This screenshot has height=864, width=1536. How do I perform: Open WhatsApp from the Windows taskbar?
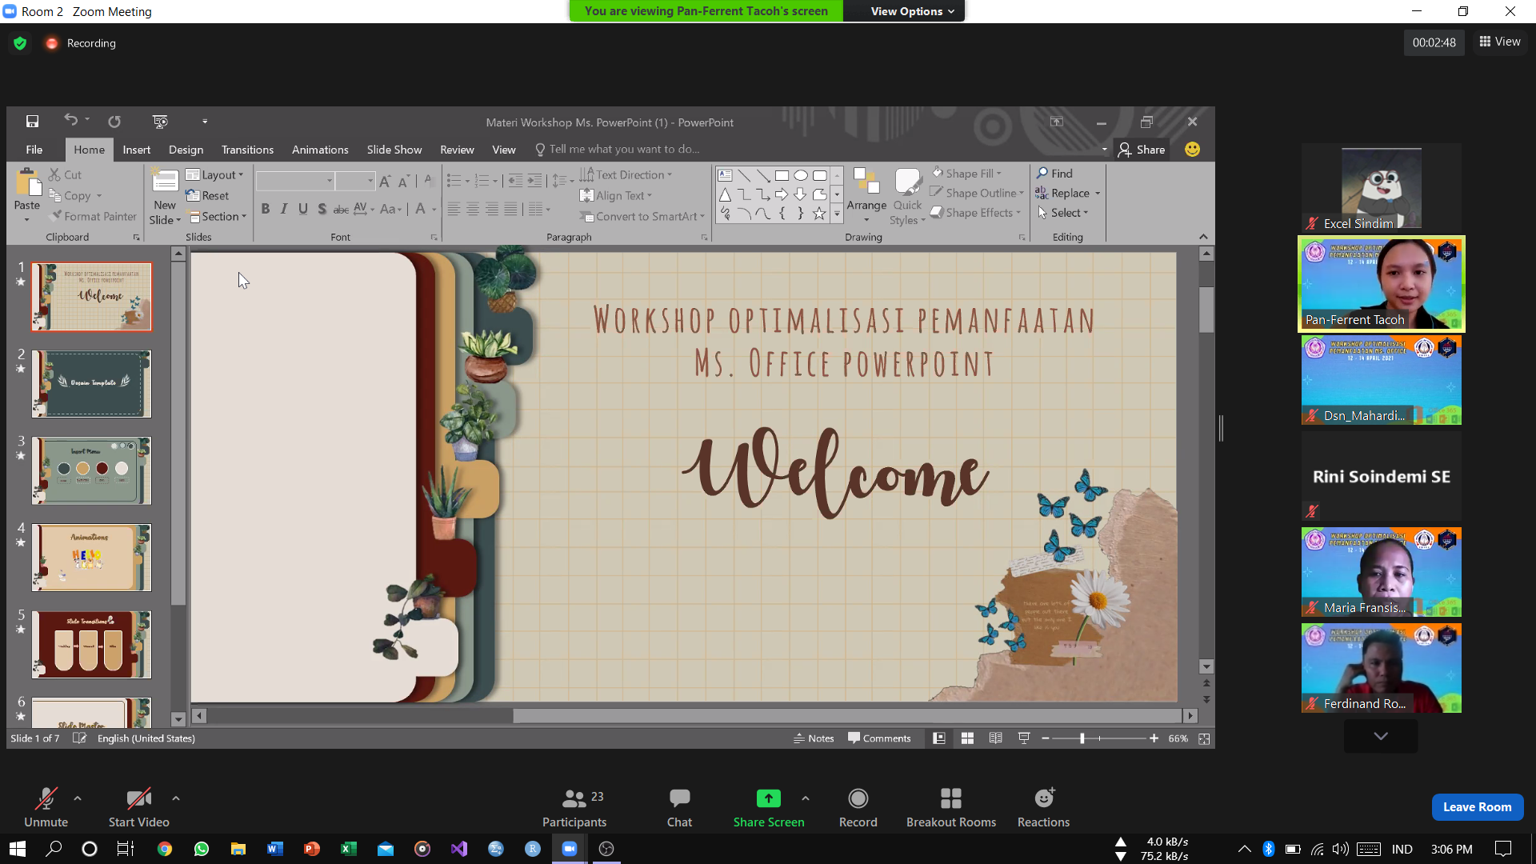(202, 849)
